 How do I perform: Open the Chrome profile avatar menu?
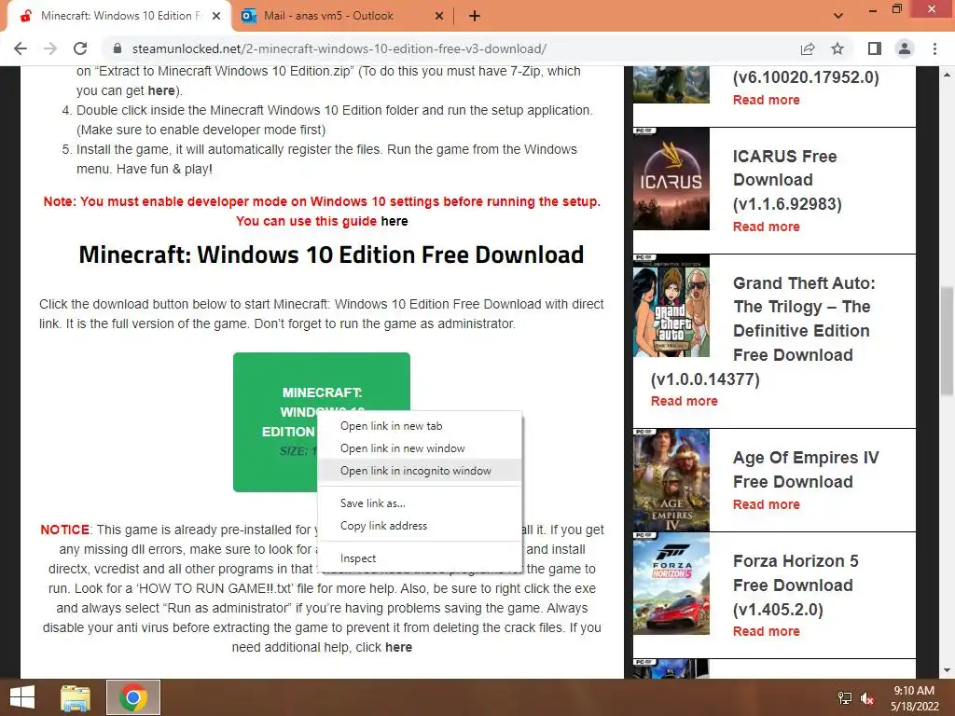(905, 48)
